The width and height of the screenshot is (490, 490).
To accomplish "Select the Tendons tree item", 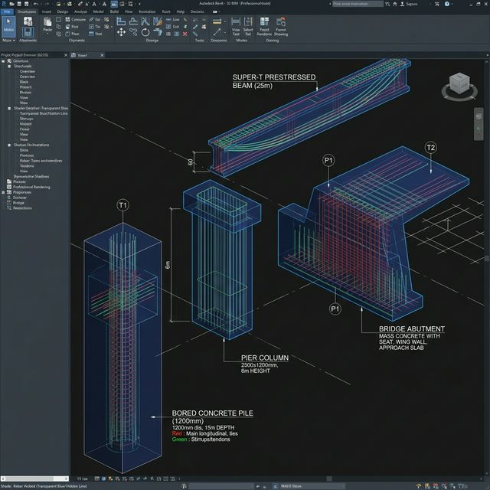I will click(27, 166).
